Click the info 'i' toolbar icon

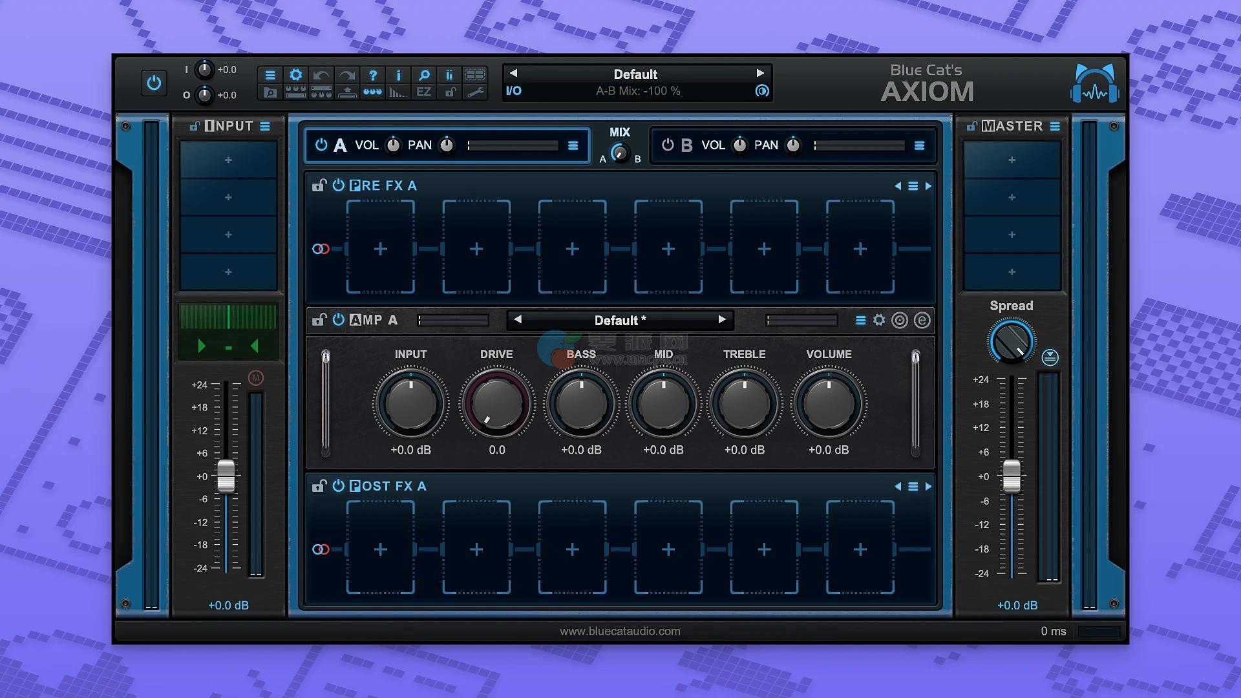(398, 75)
